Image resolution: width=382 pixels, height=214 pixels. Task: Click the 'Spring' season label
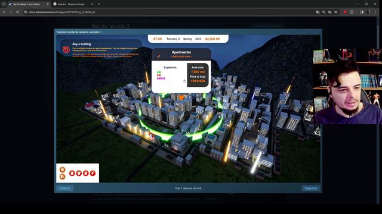(187, 39)
